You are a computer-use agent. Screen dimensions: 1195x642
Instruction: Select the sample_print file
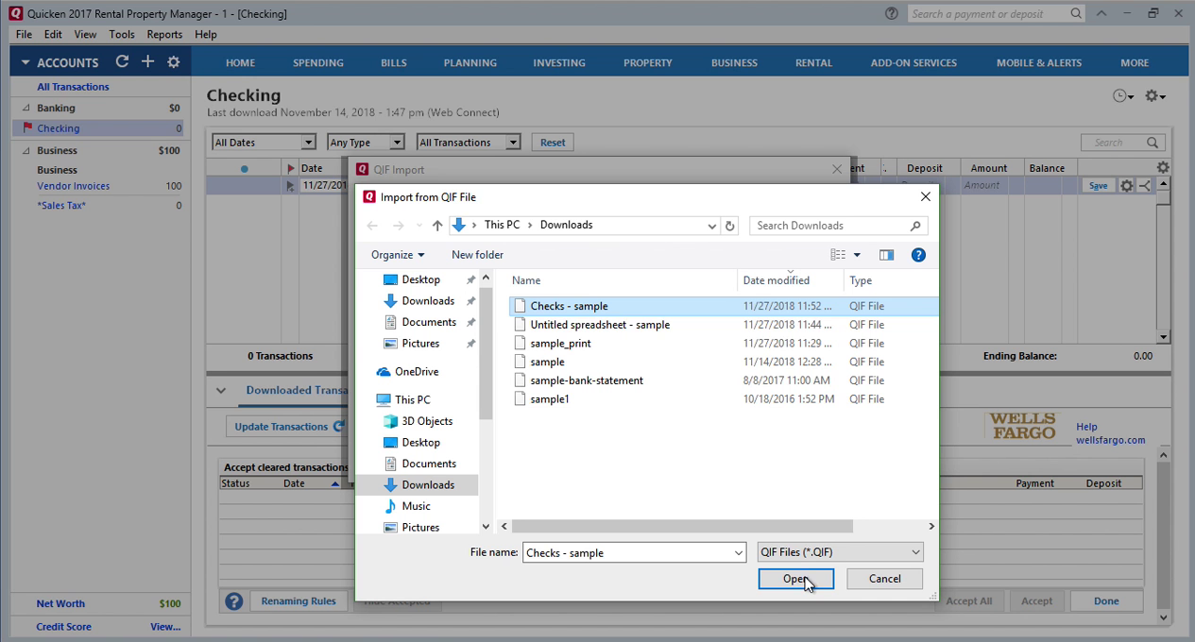pyautogui.click(x=560, y=344)
